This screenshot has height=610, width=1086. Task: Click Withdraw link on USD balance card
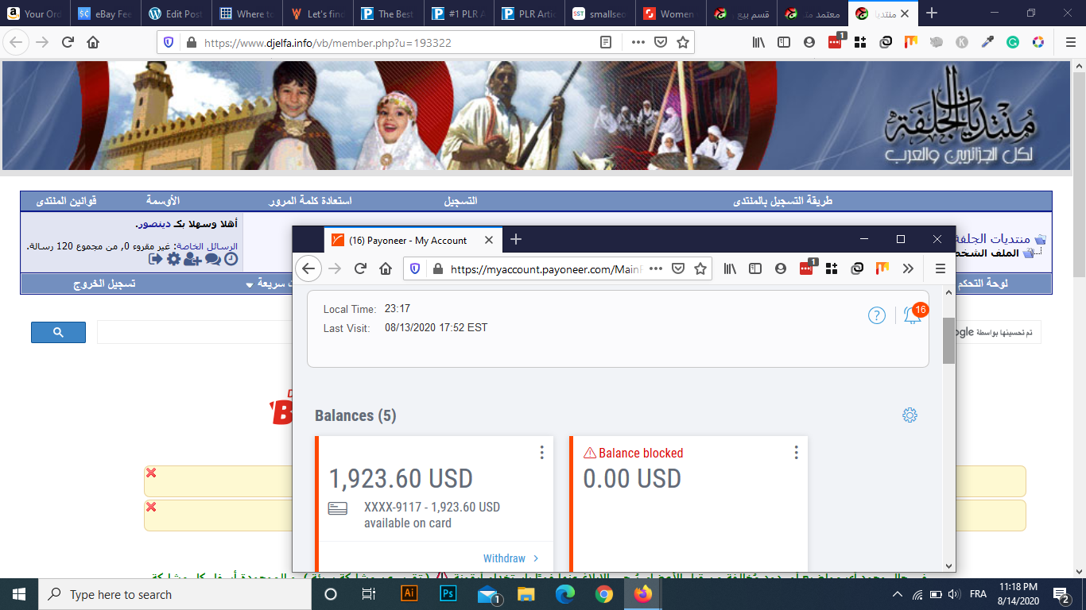coord(511,558)
